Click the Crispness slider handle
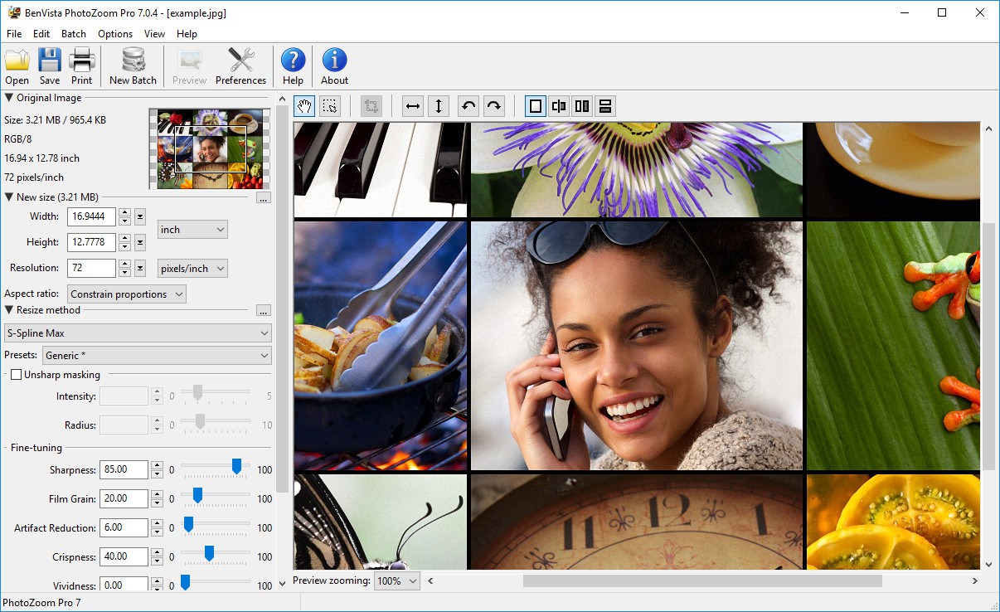The width and height of the screenshot is (1000, 612). [209, 553]
